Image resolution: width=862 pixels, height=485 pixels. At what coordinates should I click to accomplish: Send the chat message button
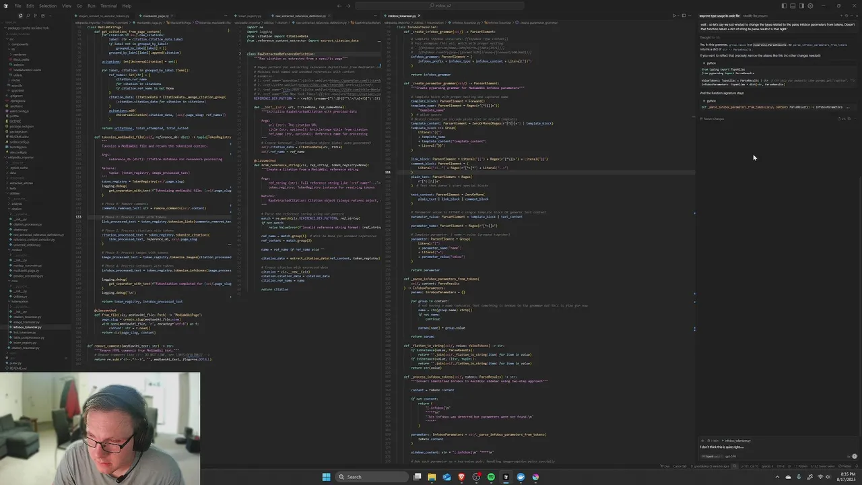[x=855, y=456]
